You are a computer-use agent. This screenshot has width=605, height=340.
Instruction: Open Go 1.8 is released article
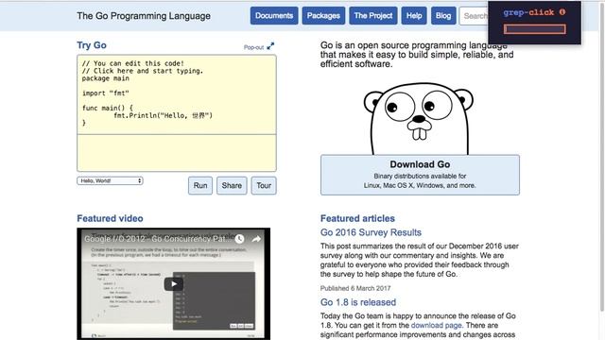point(358,302)
